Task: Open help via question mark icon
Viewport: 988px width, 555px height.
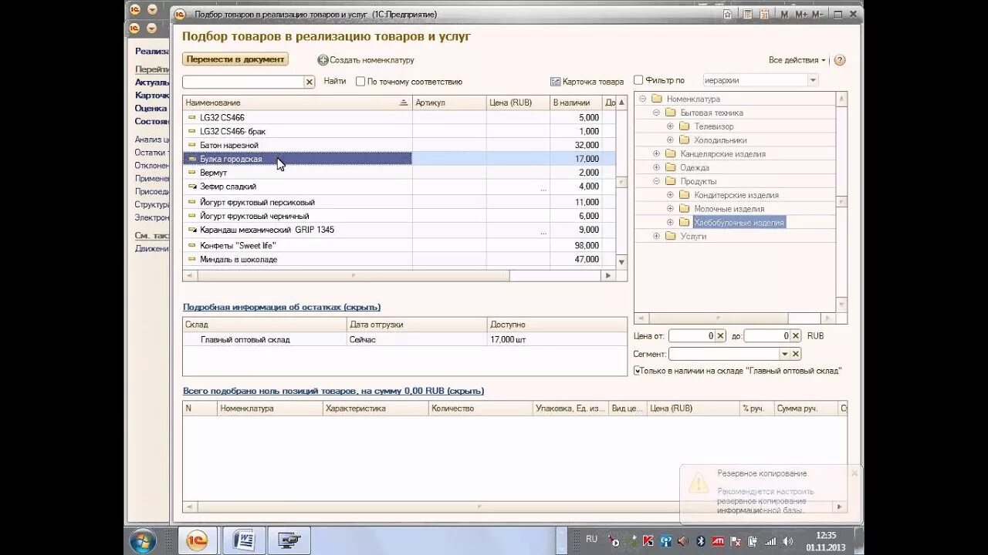Action: pos(840,60)
